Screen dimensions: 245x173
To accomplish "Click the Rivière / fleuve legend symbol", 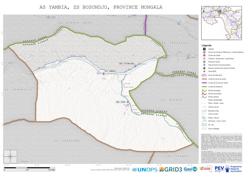I will pos(204,118).
